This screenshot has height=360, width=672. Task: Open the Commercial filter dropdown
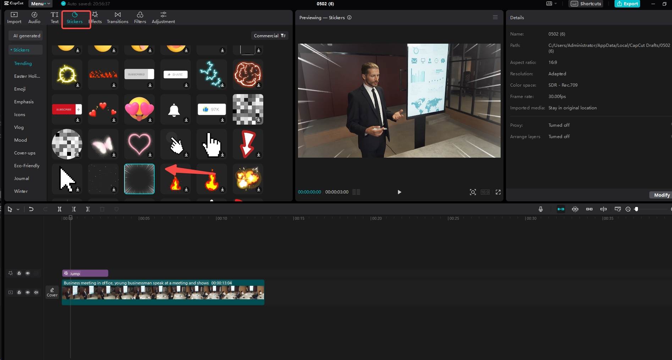click(x=269, y=36)
